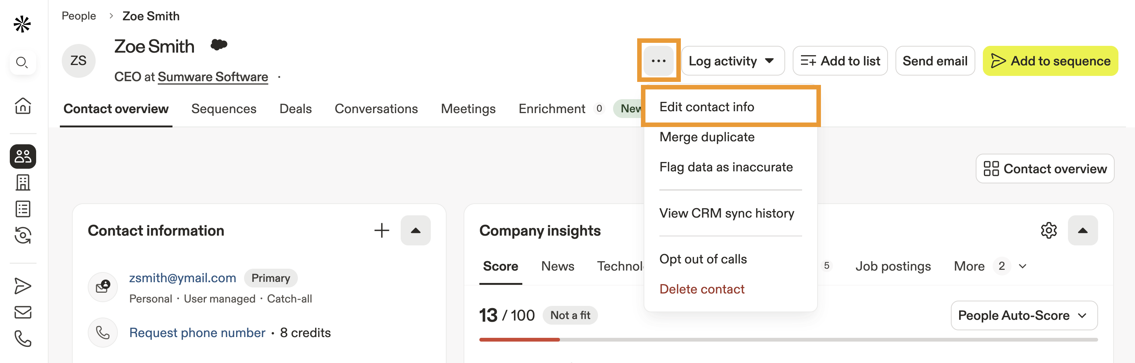Viewport: 1135px width, 363px height.
Task: Open the Calls phone icon in the sidebar
Action: tap(23, 339)
